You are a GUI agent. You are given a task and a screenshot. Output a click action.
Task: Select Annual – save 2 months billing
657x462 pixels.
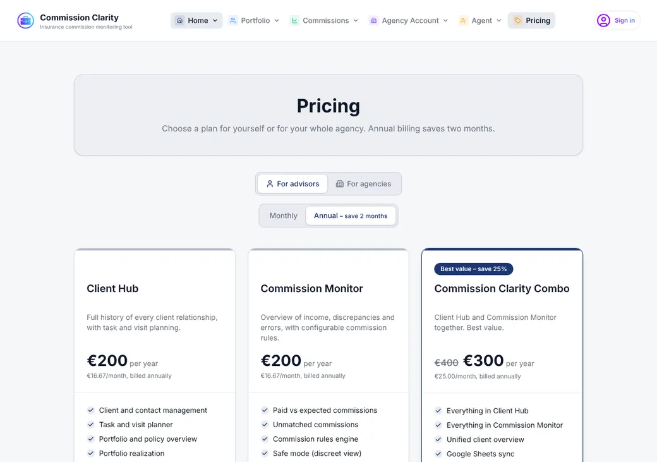point(351,216)
